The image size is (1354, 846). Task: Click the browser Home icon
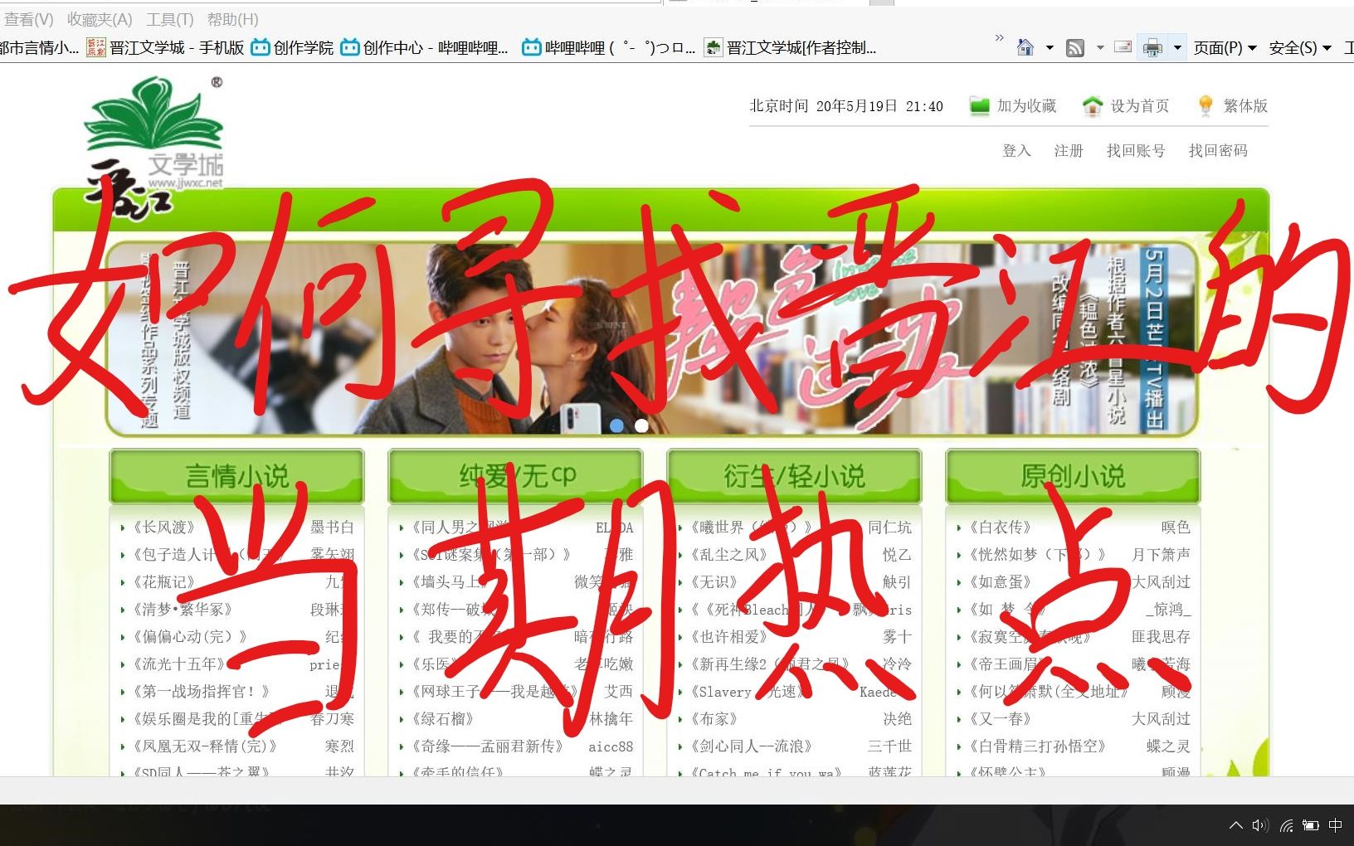pos(1025,48)
